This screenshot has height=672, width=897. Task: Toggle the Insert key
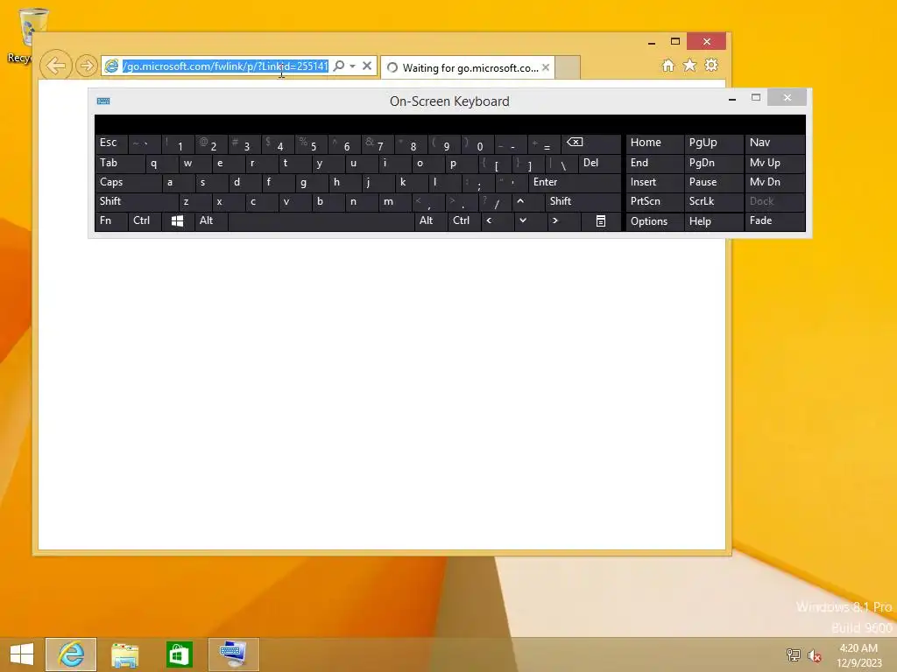point(654,182)
